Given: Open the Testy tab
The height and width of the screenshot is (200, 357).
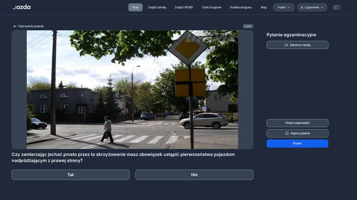Looking at the screenshot, I should click(x=135, y=7).
